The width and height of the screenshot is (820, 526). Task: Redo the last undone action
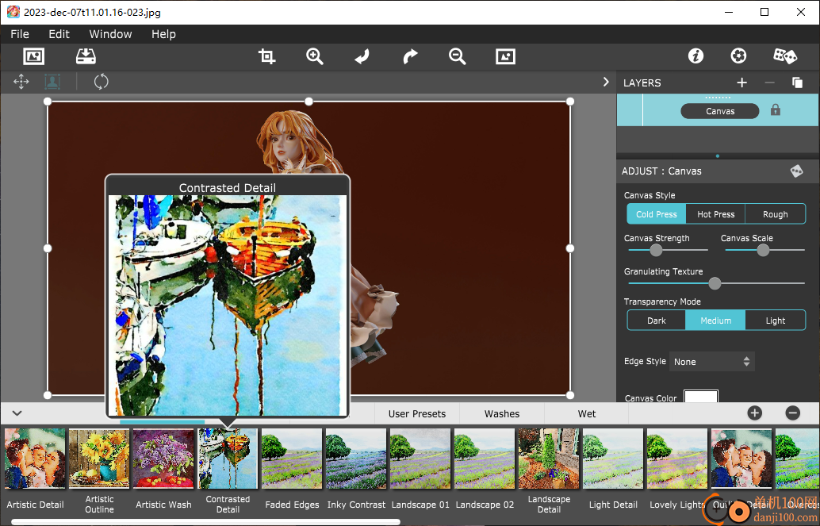point(410,56)
